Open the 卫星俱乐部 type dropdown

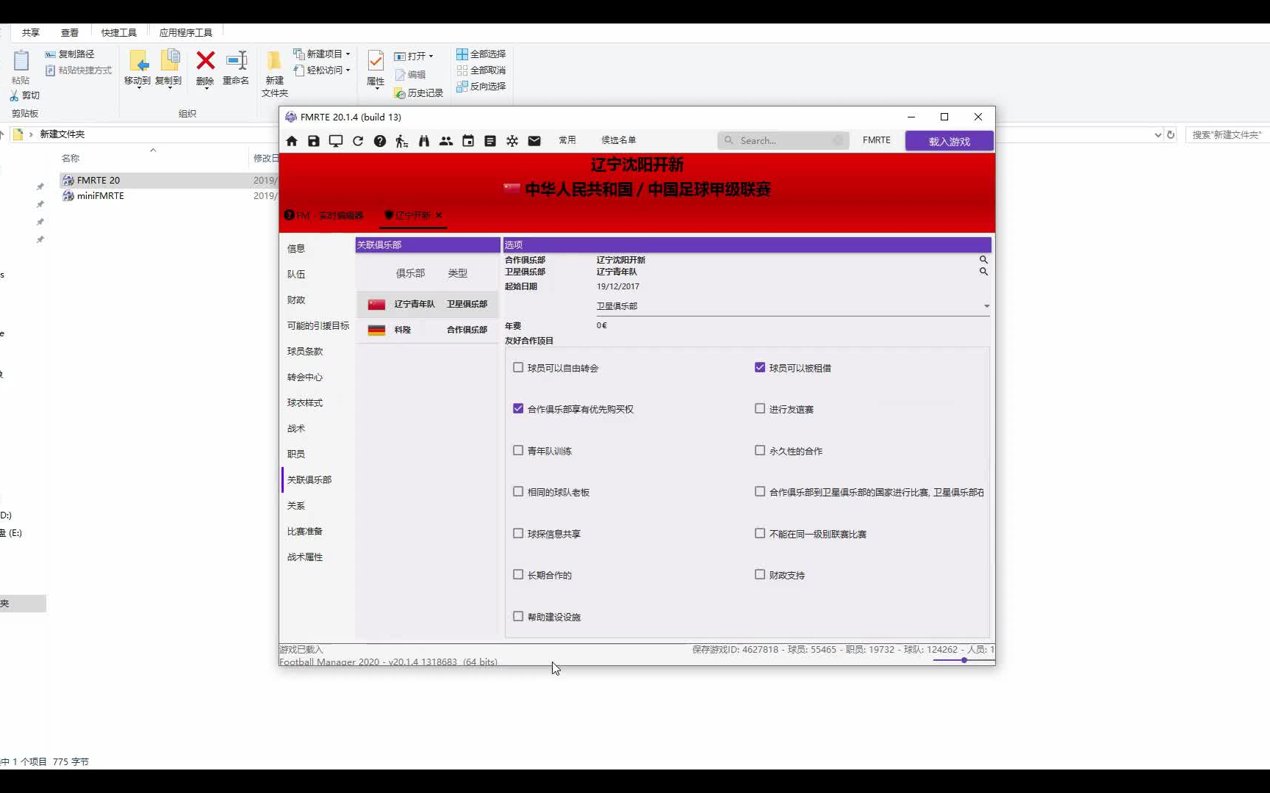(793, 306)
